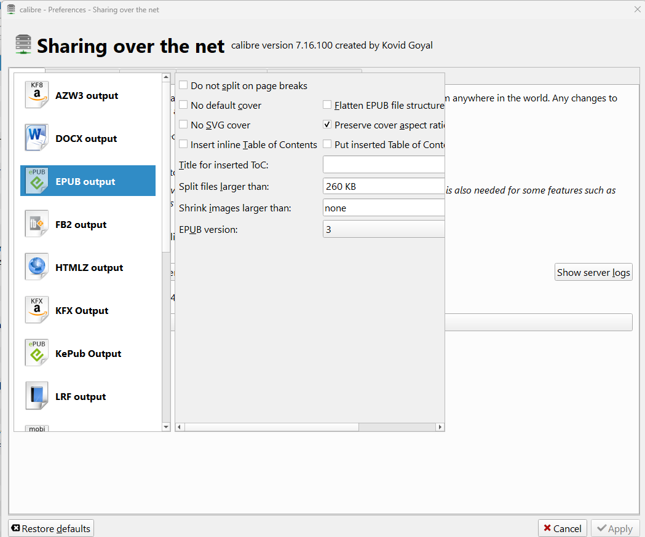Check Insert inline Table of Contents
The height and width of the screenshot is (537, 645).
click(x=183, y=144)
